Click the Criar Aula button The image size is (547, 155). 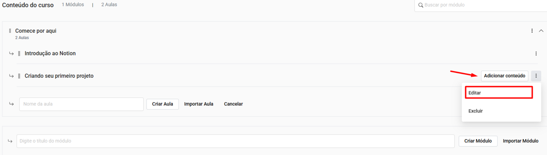(162, 104)
